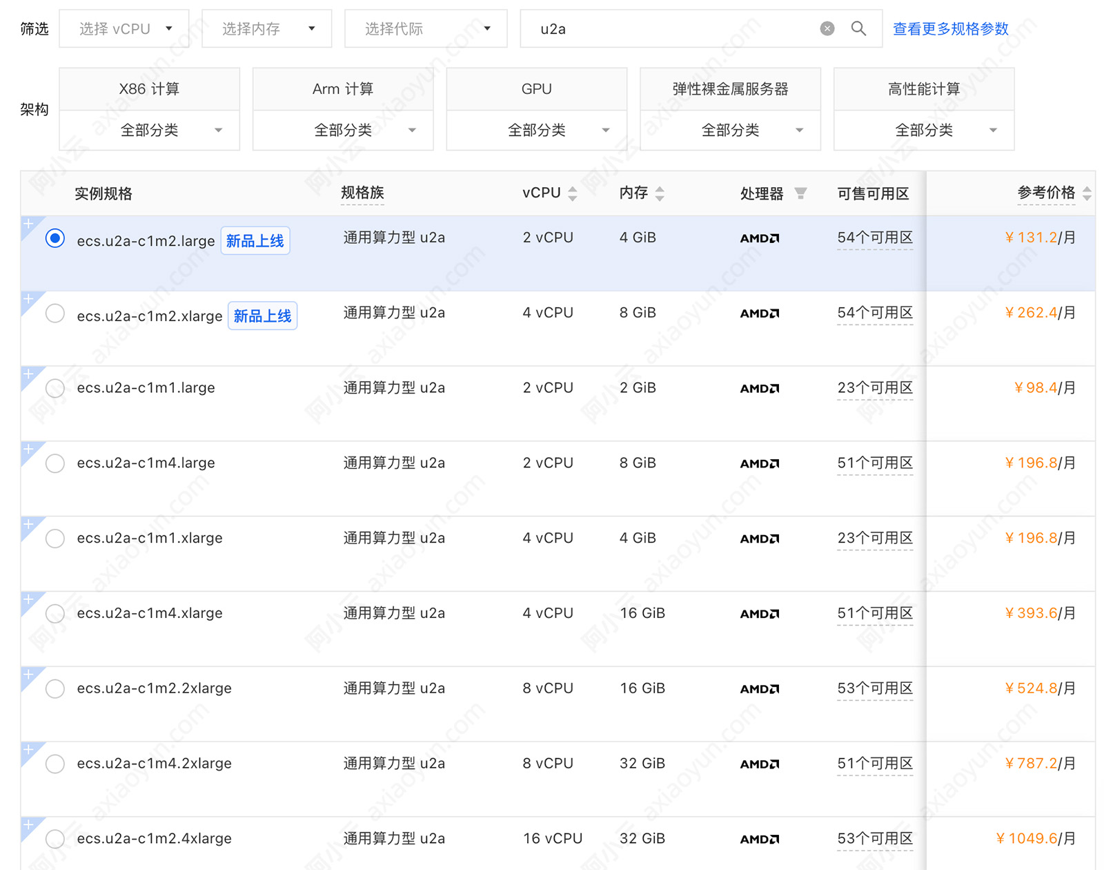Click 51个可用区 for ecs.u2a-c1m4.large
This screenshot has width=1104, height=870.
point(875,463)
